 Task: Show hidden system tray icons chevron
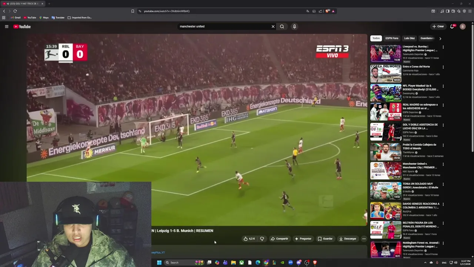[x=425, y=263]
